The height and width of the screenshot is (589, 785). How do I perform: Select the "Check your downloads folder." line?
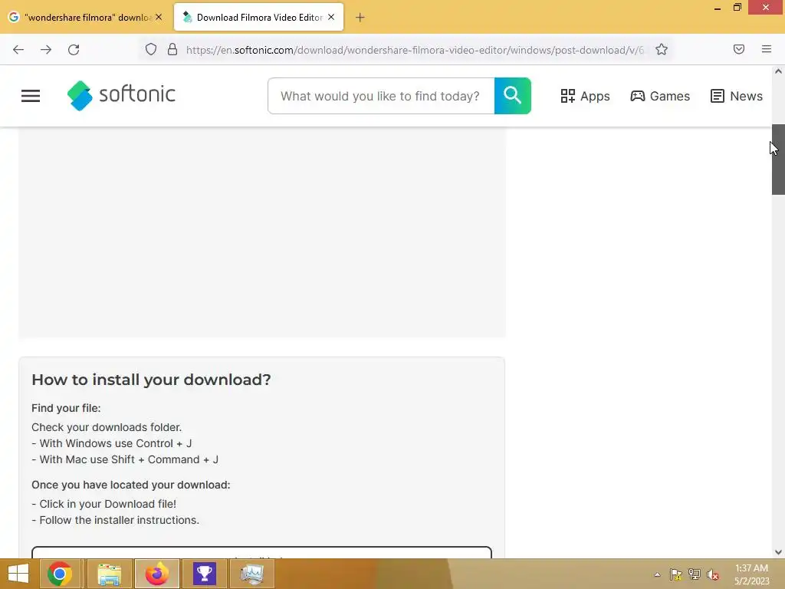(x=107, y=427)
